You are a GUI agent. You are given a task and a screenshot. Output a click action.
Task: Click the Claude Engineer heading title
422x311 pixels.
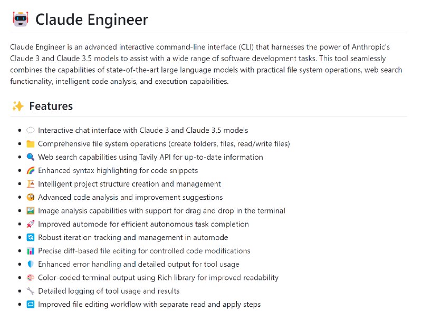coord(92,20)
